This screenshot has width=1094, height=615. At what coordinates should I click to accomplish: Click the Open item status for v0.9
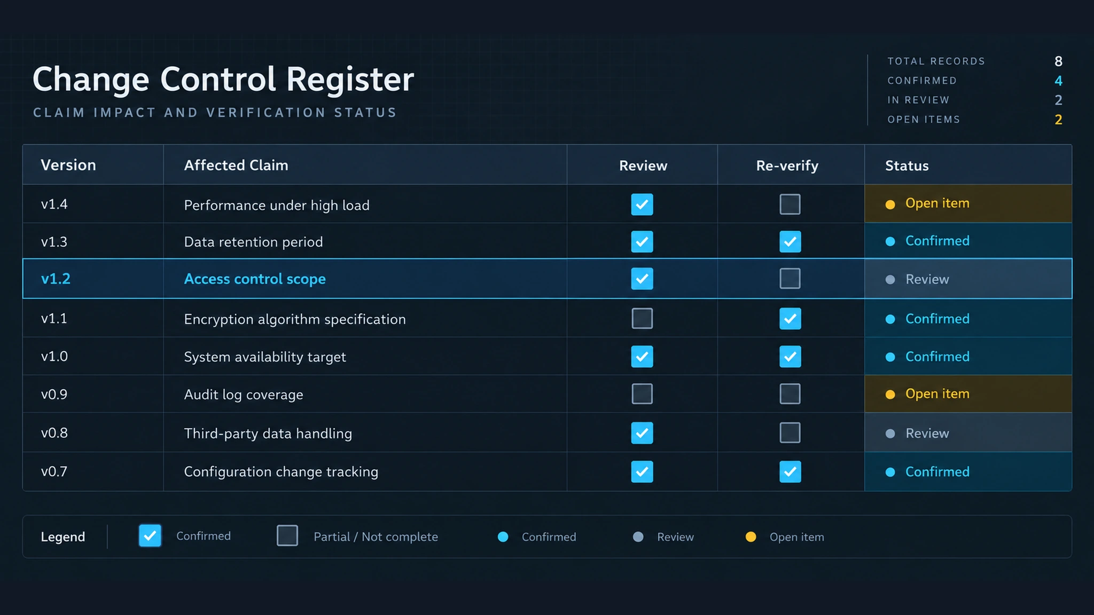[x=968, y=393]
